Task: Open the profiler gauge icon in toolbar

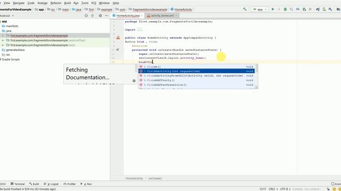Action: tap(298, 10)
